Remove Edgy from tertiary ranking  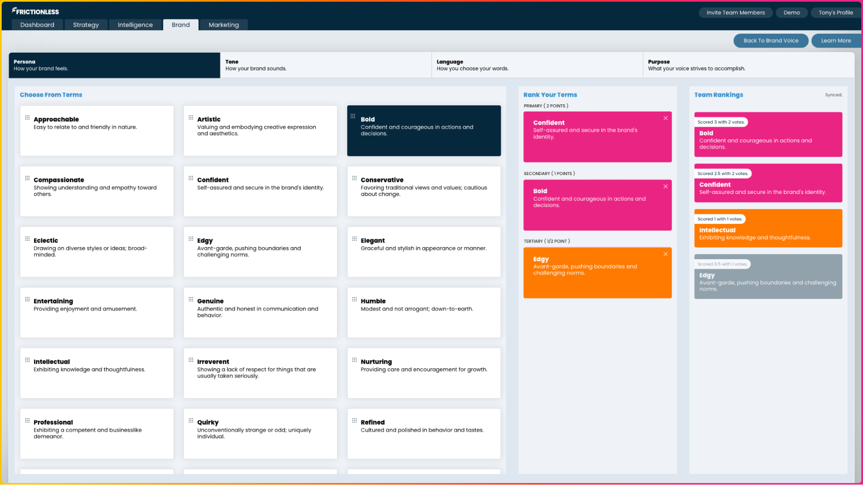pos(665,254)
